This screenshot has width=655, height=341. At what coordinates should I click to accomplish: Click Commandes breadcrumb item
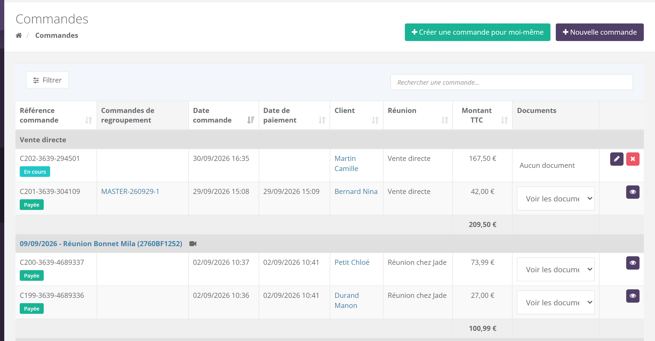coord(57,35)
